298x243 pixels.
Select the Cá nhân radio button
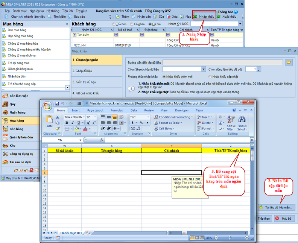[x=132, y=24]
